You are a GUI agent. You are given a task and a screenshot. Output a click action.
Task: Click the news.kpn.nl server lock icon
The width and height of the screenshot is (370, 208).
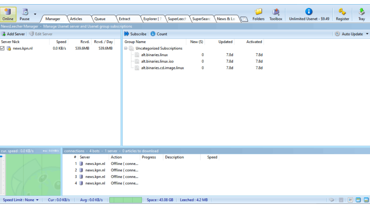click(x=9, y=49)
